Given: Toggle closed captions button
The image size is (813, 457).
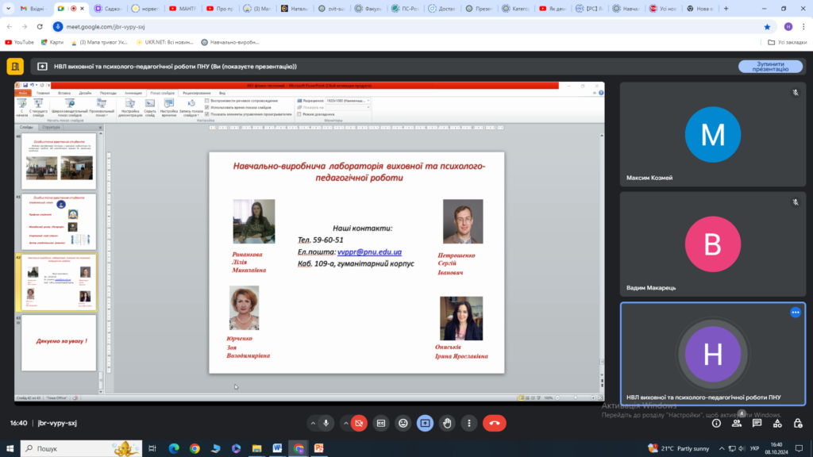Looking at the screenshot, I should [x=381, y=424].
